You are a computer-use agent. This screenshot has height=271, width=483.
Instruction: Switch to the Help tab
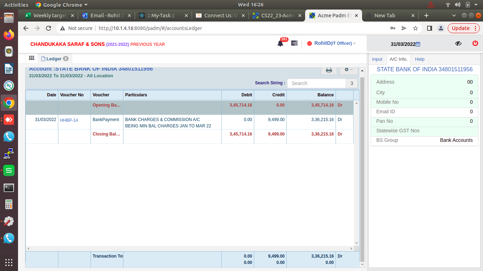click(x=420, y=59)
